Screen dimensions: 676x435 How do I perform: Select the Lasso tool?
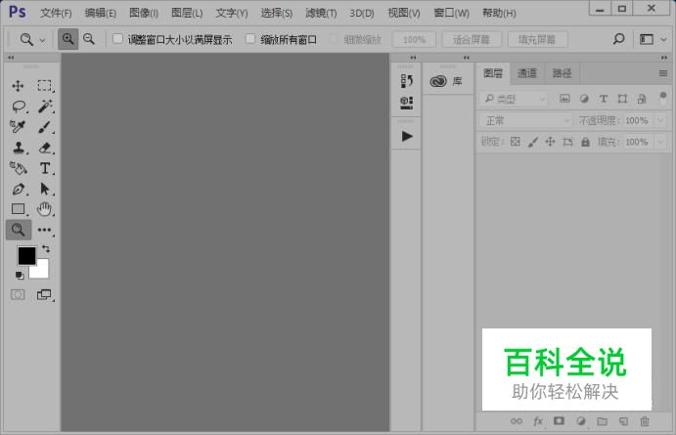click(19, 106)
